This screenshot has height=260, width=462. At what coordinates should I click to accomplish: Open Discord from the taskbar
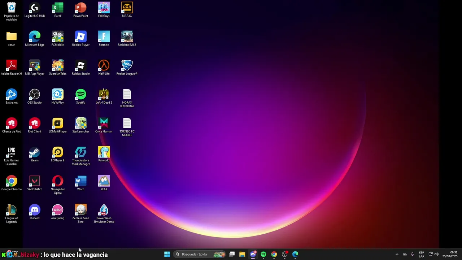pos(253,254)
